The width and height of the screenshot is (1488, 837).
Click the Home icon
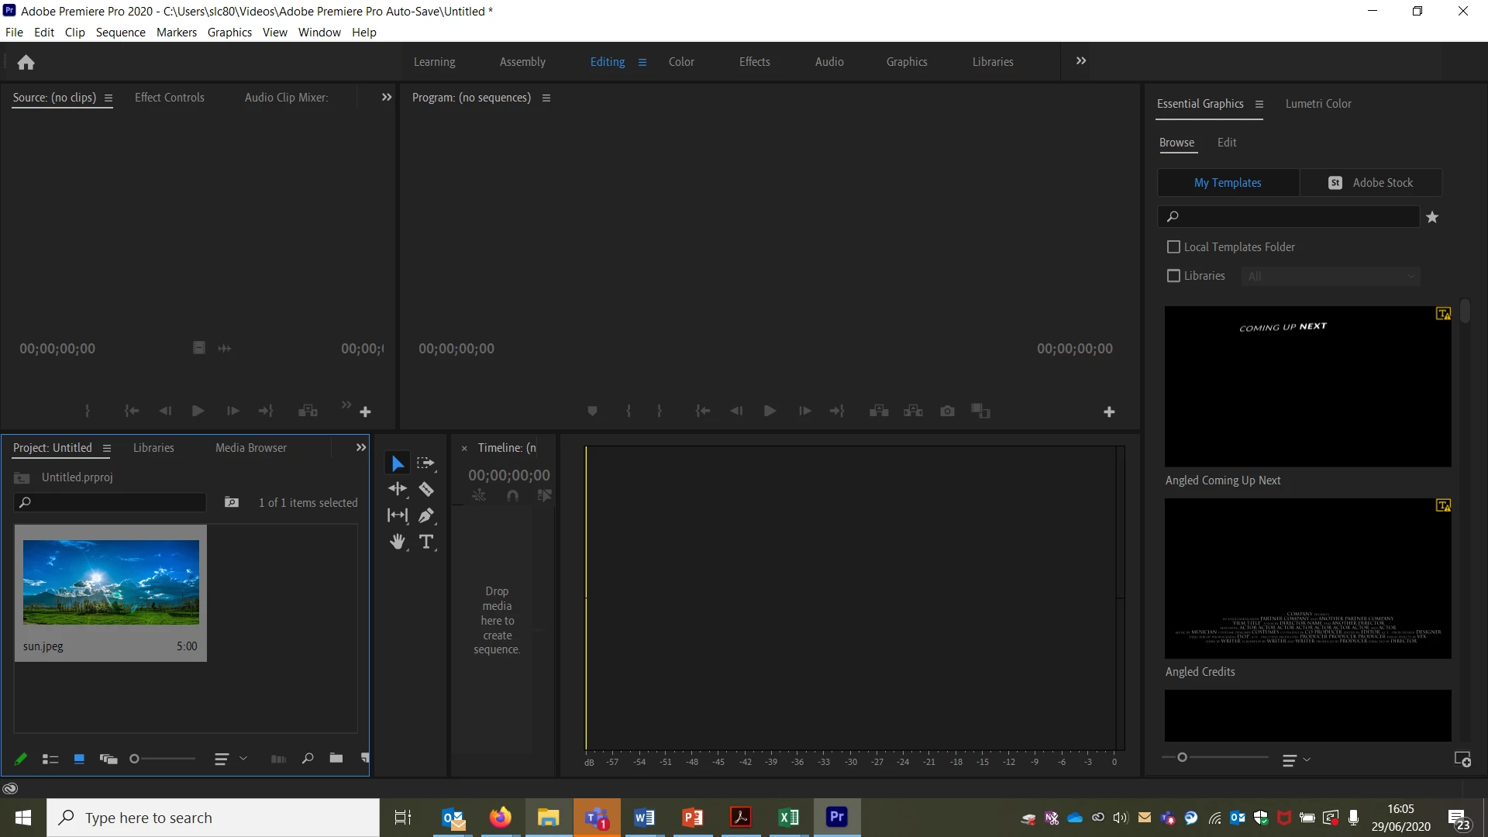click(26, 62)
